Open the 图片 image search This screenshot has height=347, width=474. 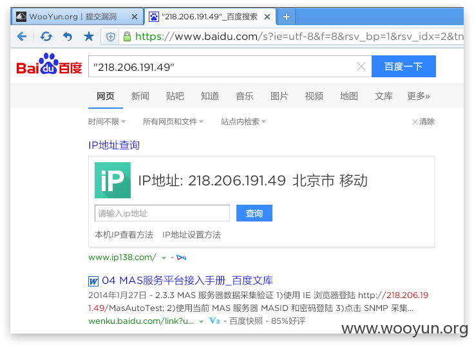click(x=280, y=96)
